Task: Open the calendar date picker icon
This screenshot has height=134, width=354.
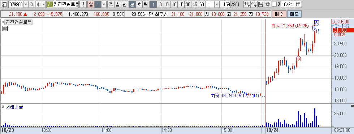Action: point(298,4)
